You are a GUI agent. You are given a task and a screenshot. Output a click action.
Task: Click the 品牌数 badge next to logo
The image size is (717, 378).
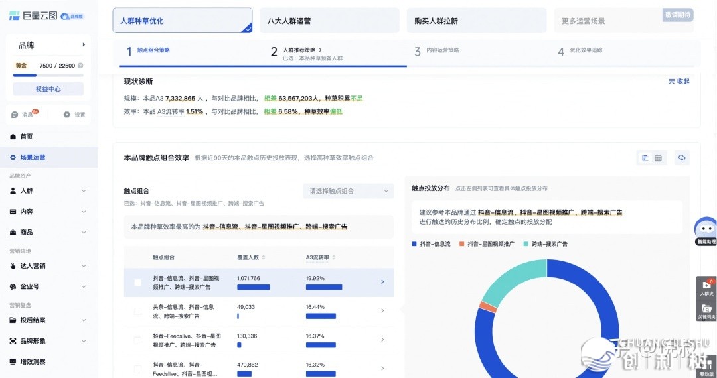coord(73,16)
